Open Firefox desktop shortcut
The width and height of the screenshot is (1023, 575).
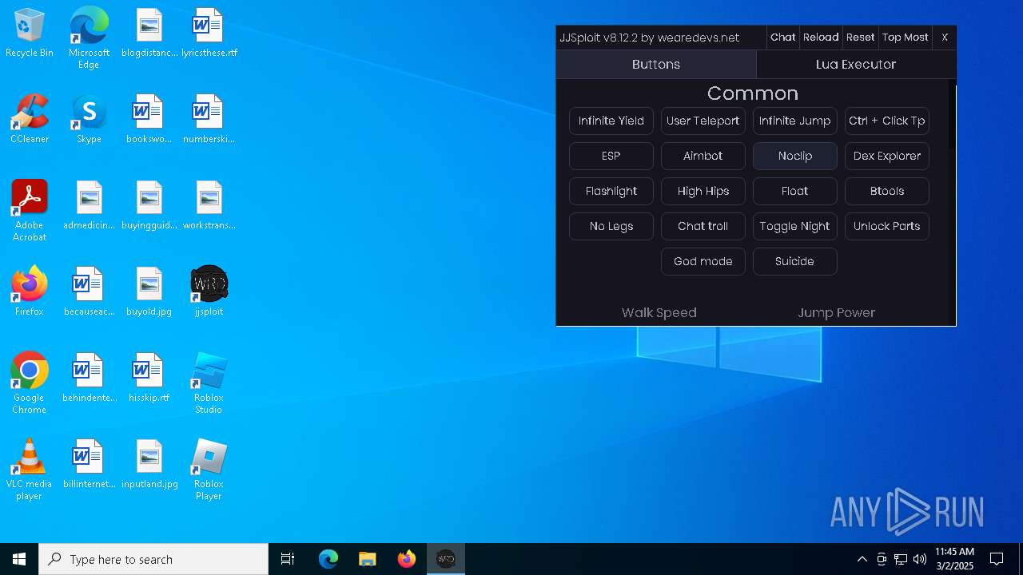tap(29, 291)
